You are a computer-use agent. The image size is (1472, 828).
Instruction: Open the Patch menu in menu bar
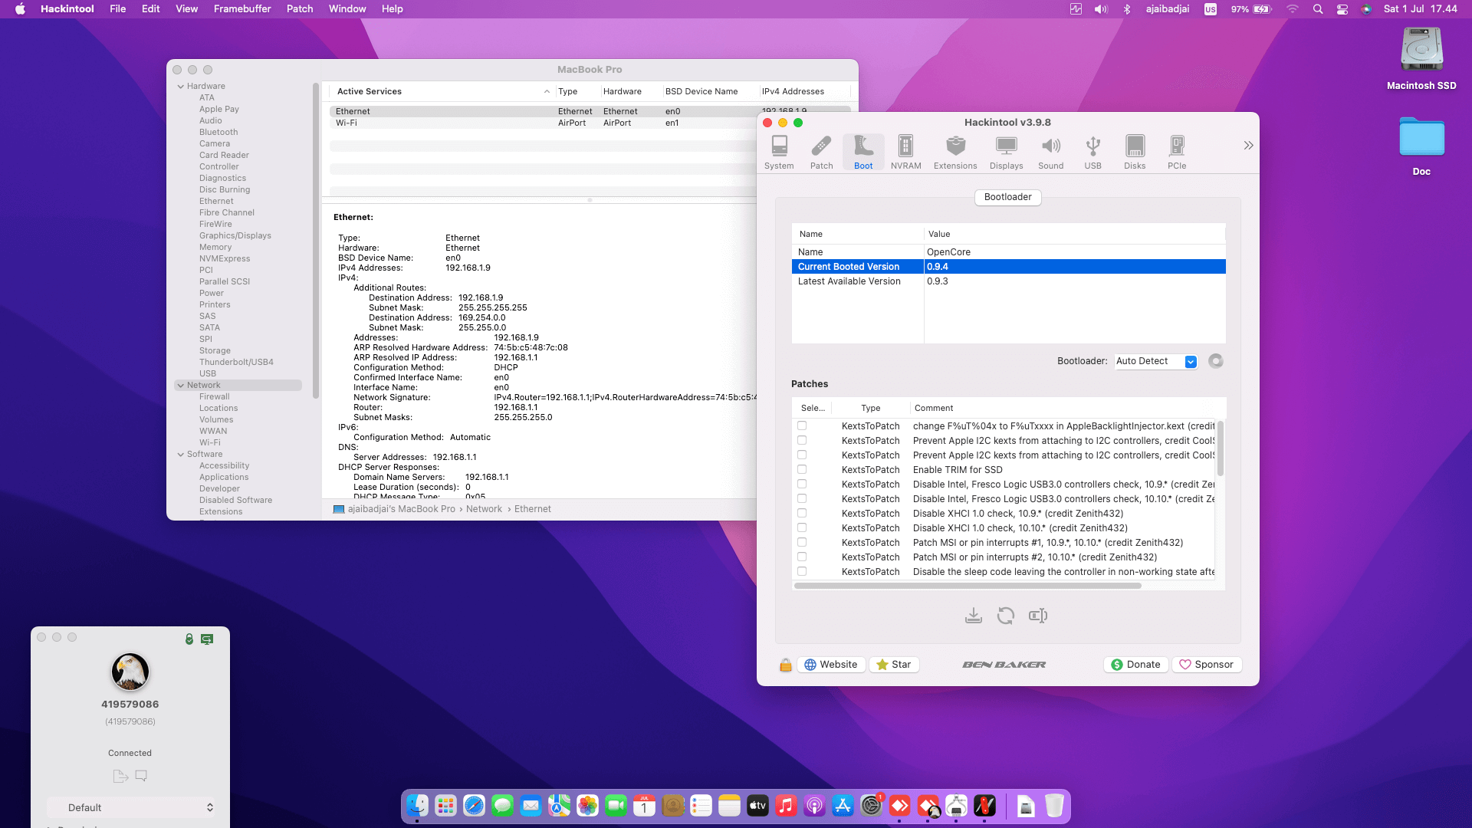(299, 9)
